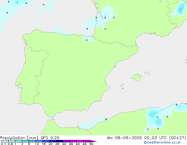Click the 'Precipitation [mm]' title text
Viewport: 187px width, 145px height.
tap(19, 138)
